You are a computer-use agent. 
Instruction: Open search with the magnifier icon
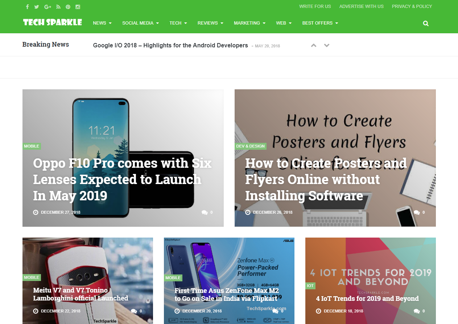click(426, 23)
